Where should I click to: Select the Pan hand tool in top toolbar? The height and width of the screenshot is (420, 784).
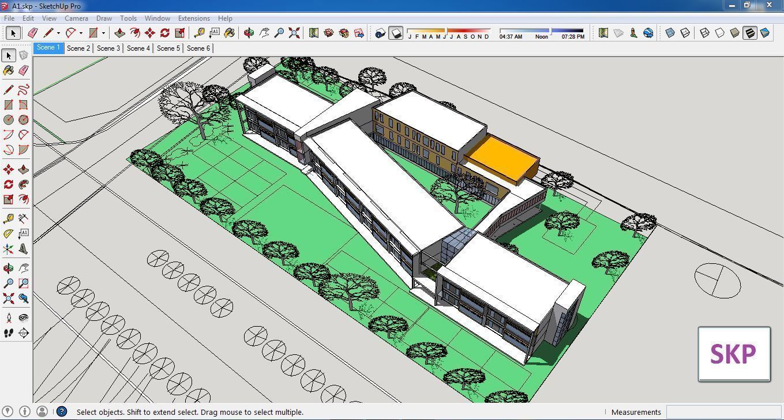click(x=264, y=33)
